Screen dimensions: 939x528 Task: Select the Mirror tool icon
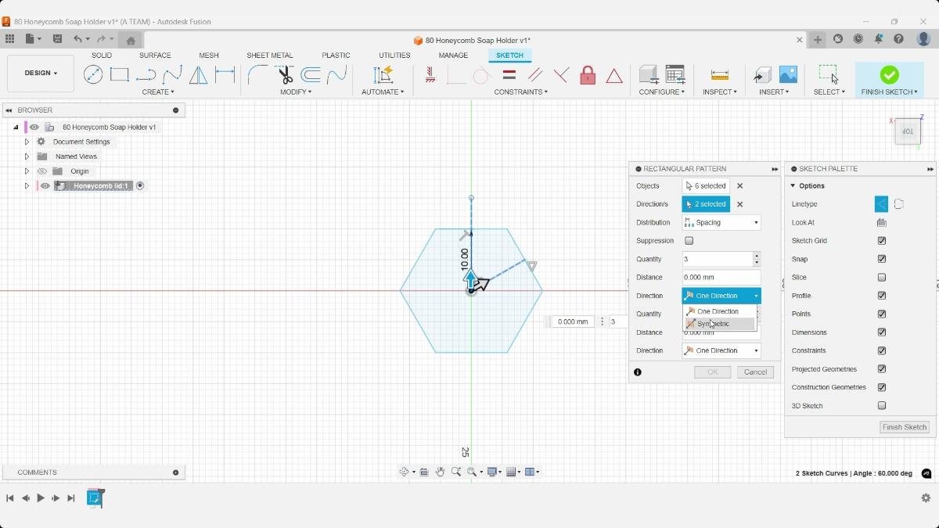point(199,74)
